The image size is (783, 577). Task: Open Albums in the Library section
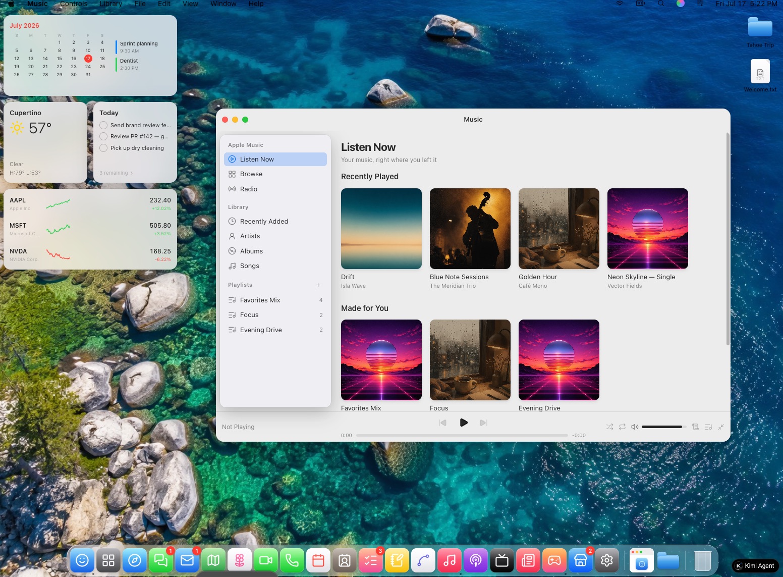pos(275,251)
